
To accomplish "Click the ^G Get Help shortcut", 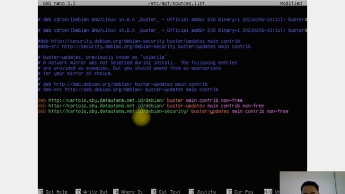I will 53,192.
